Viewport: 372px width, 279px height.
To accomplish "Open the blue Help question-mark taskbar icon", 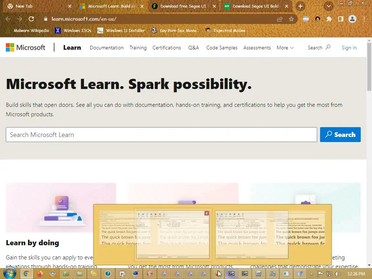I will pyautogui.click(x=108, y=274).
